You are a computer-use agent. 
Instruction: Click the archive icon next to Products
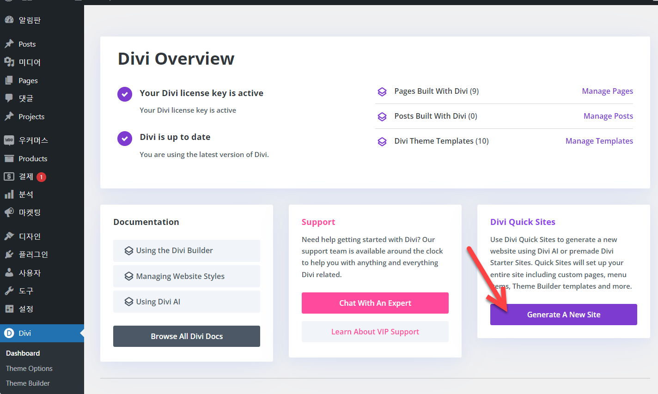9,158
